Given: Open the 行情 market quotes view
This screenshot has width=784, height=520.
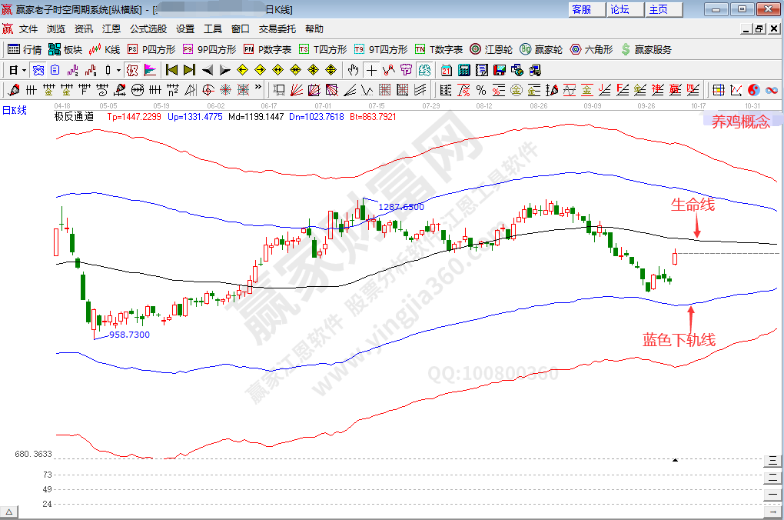Looking at the screenshot, I should click(24, 49).
